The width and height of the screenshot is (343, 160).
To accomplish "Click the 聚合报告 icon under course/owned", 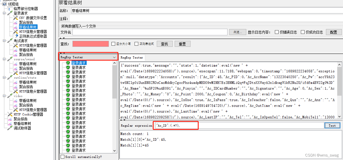I will pos(16,68).
